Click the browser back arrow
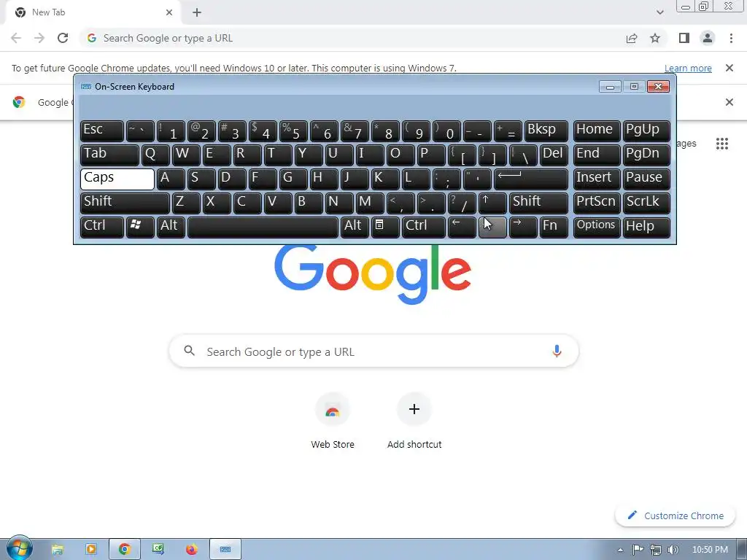The image size is (747, 560). click(x=16, y=38)
